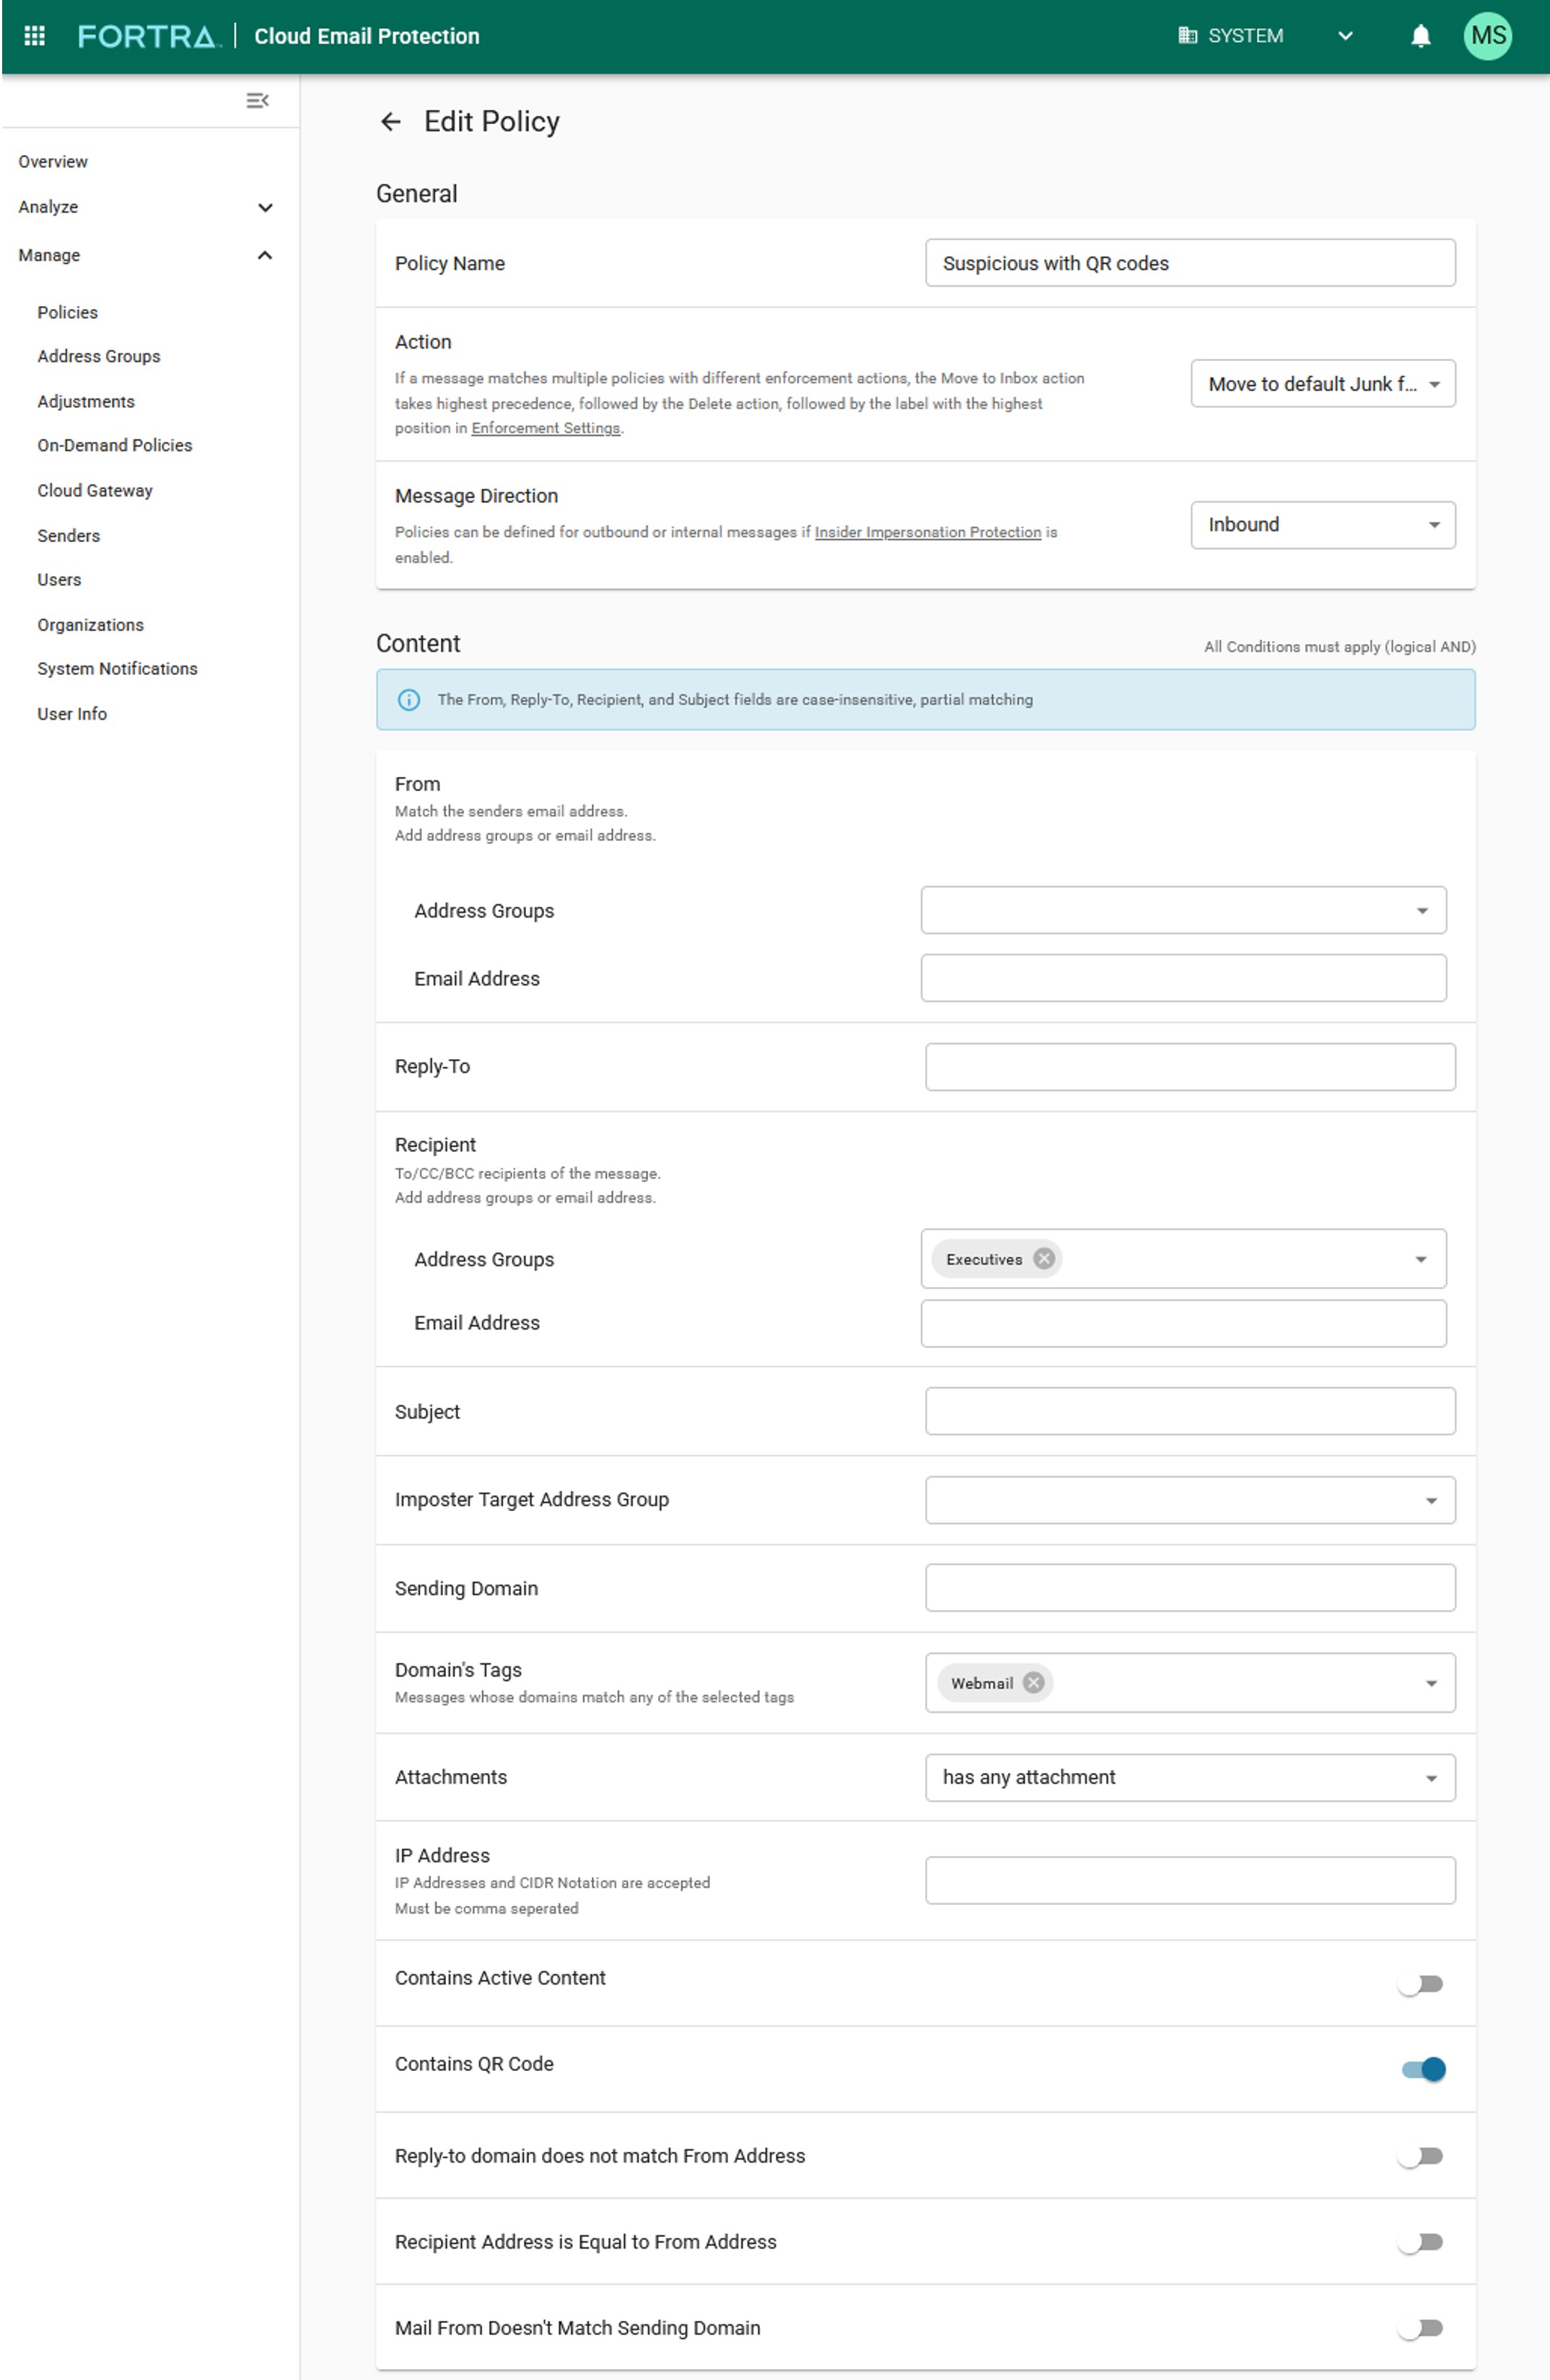This screenshot has height=2380, width=1550.
Task: Go back using the arrow icon
Action: tap(391, 122)
